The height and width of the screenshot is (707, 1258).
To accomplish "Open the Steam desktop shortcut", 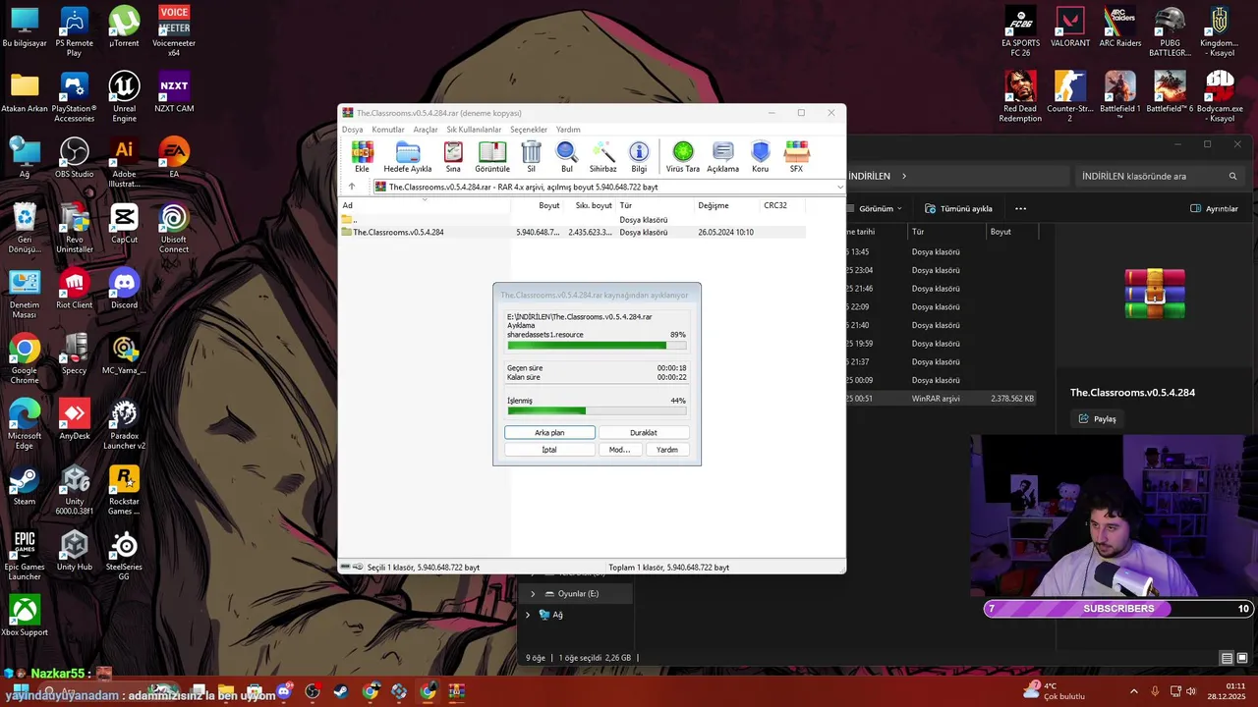I will pyautogui.click(x=25, y=486).
